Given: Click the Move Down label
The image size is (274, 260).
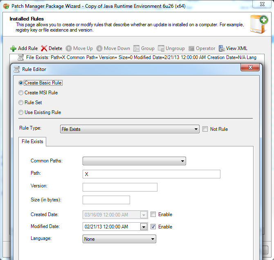Looking at the screenshot, I should pyautogui.click(x=117, y=48).
